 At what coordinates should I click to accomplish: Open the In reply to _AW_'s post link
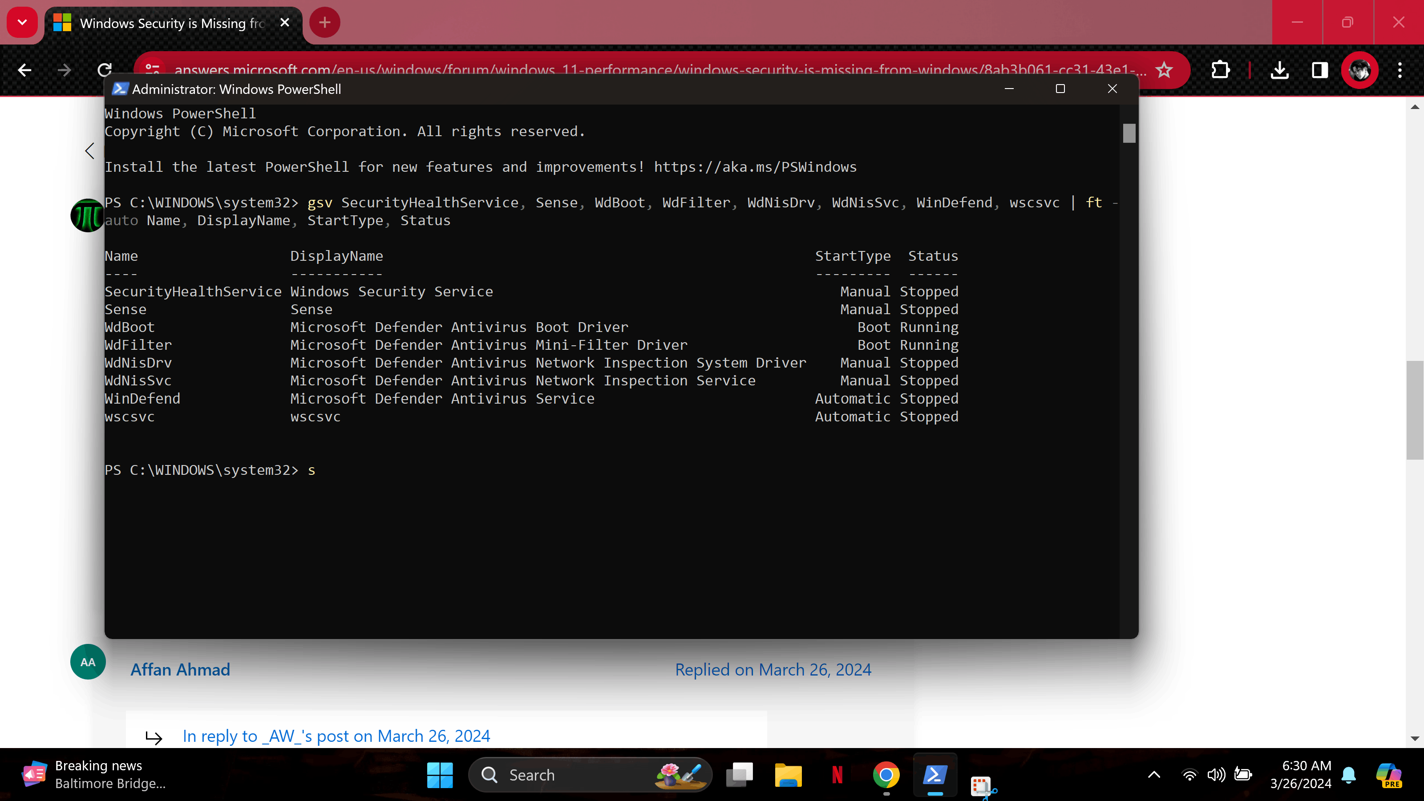pos(336,736)
